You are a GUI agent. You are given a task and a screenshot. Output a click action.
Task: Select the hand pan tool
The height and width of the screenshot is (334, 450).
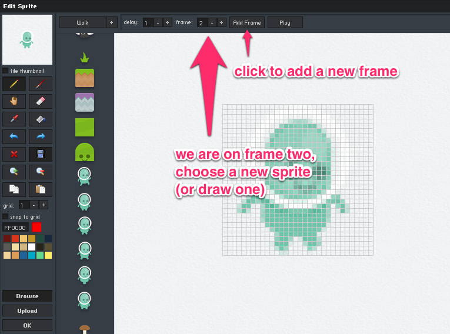point(14,101)
